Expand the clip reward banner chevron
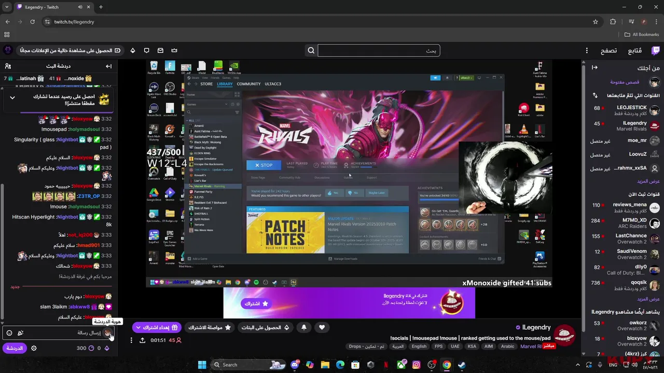This screenshot has width=664, height=373. pyautogui.click(x=12, y=97)
